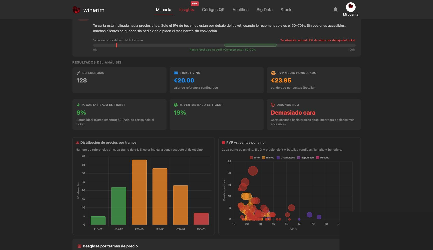
Task: Open the Códigos QR tab
Action: 213,10
